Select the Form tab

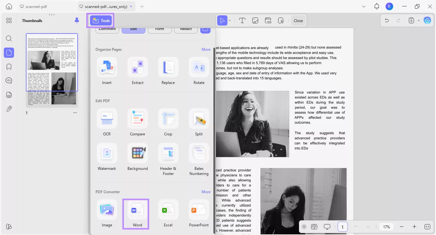tap(159, 29)
